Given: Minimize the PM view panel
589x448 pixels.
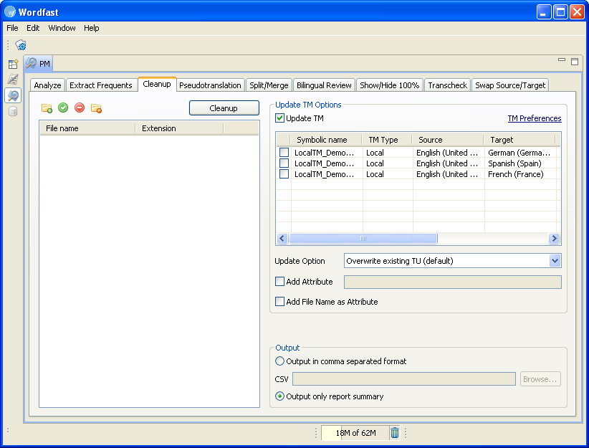Looking at the screenshot, I should point(562,59).
